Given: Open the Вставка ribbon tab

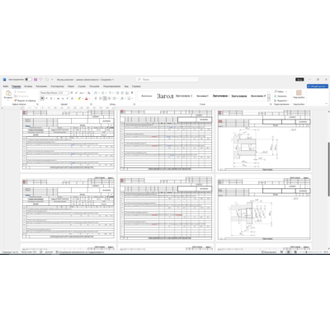Looking at the screenshot, I should point(28,87).
